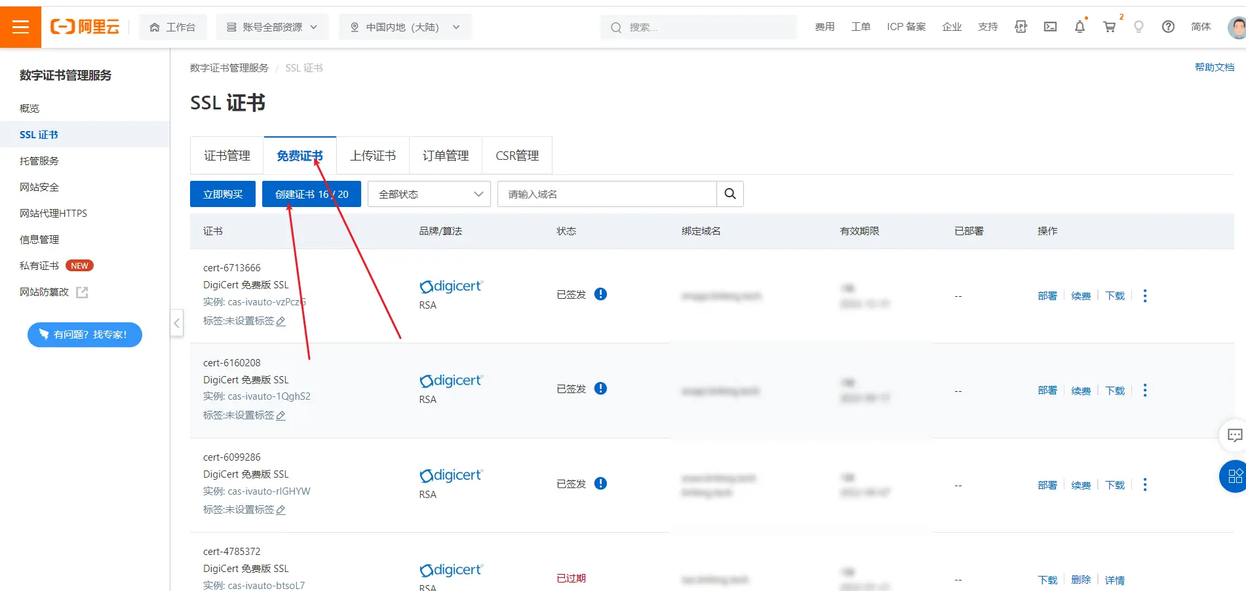Open the ICP 备案 top menu

point(906,27)
